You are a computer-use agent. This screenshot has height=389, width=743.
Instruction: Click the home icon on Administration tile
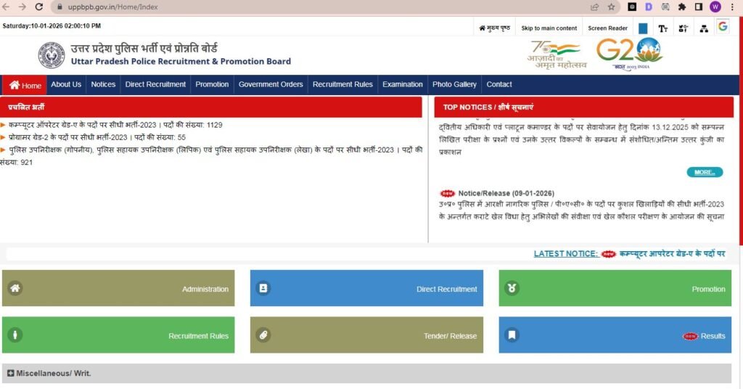tap(15, 288)
